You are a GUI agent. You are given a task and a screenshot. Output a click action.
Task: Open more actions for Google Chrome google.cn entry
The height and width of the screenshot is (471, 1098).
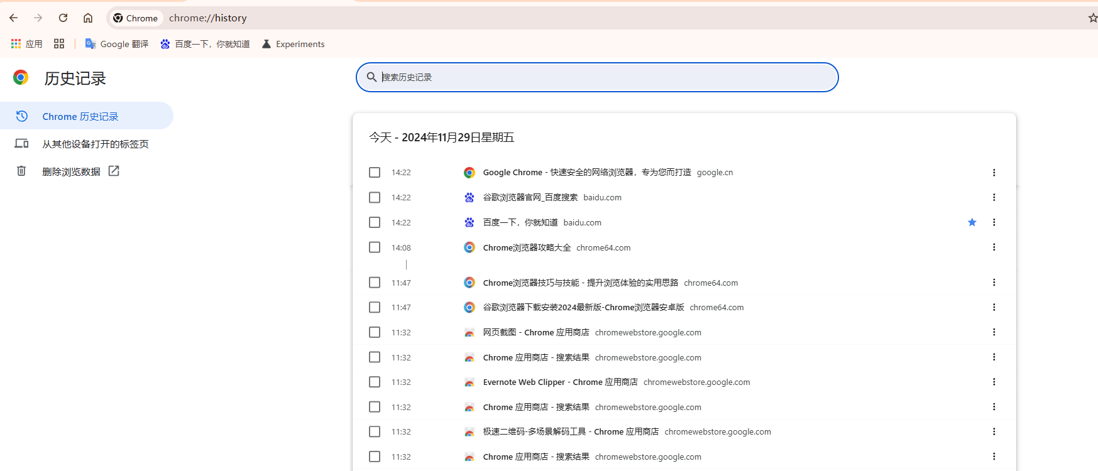click(994, 172)
